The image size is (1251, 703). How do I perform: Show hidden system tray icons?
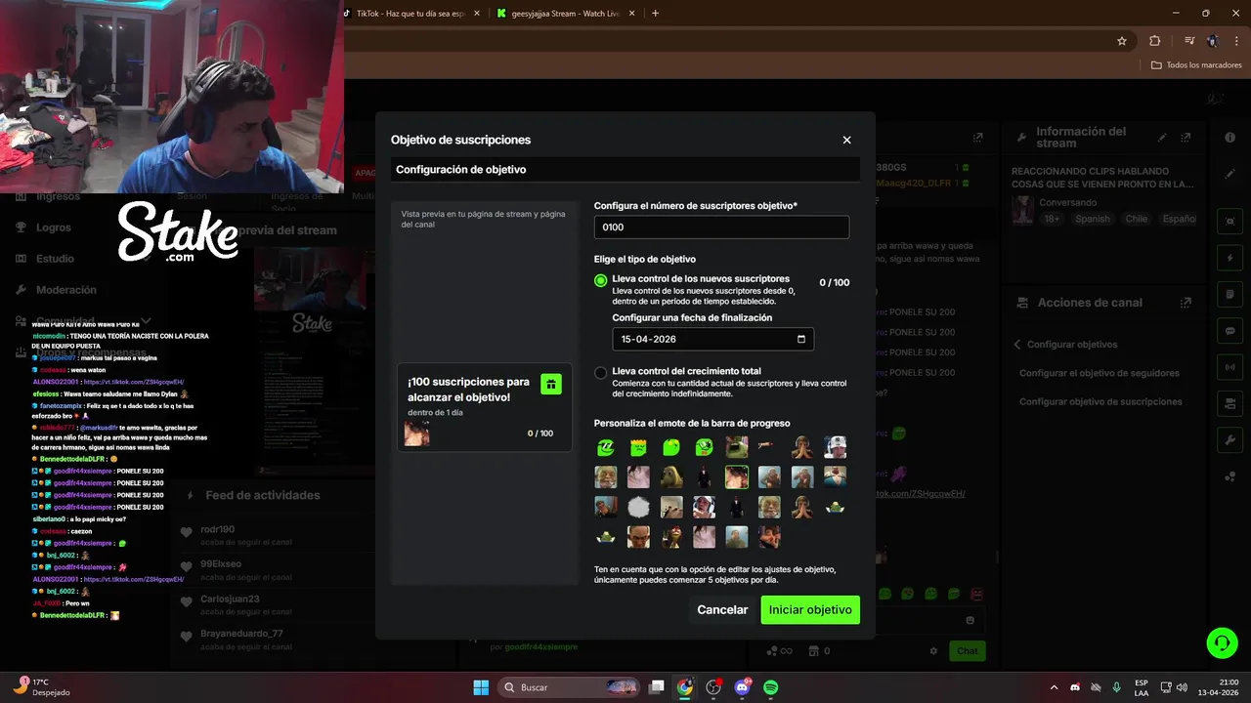pyautogui.click(x=1054, y=687)
